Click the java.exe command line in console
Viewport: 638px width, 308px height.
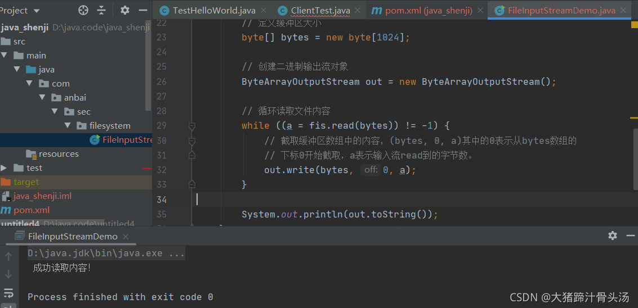pos(106,253)
